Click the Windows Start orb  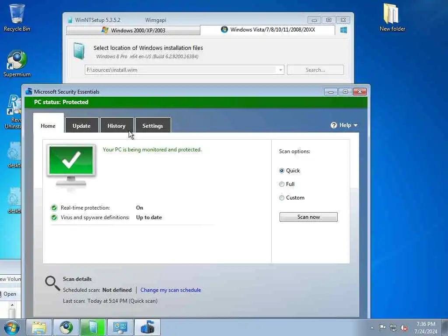(x=12, y=327)
